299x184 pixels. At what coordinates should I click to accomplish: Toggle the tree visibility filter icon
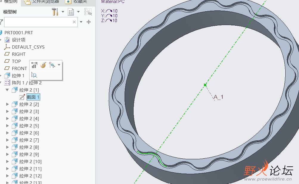(x=88, y=12)
